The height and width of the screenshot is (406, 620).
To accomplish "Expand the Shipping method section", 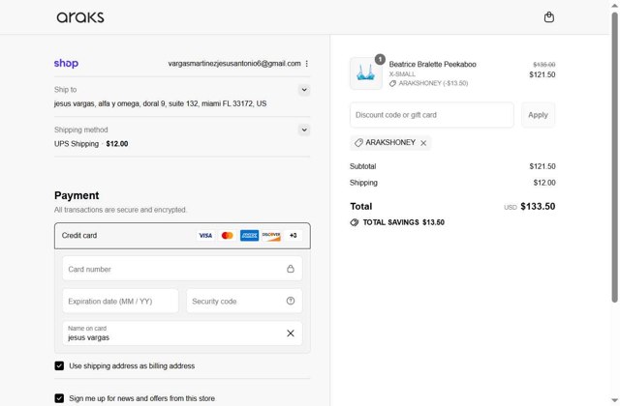I will [x=304, y=130].
